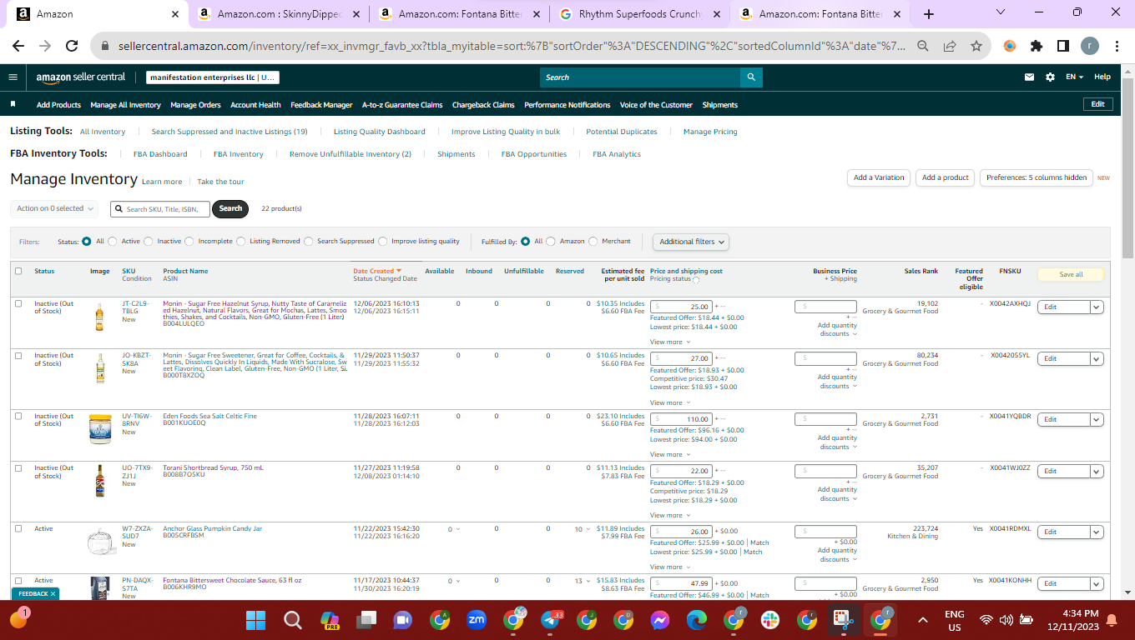
Task: Open the FBA Inventory tools tab
Action: pos(239,154)
